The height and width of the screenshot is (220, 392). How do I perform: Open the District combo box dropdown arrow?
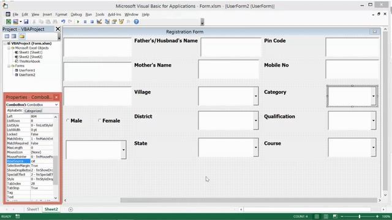point(255,120)
